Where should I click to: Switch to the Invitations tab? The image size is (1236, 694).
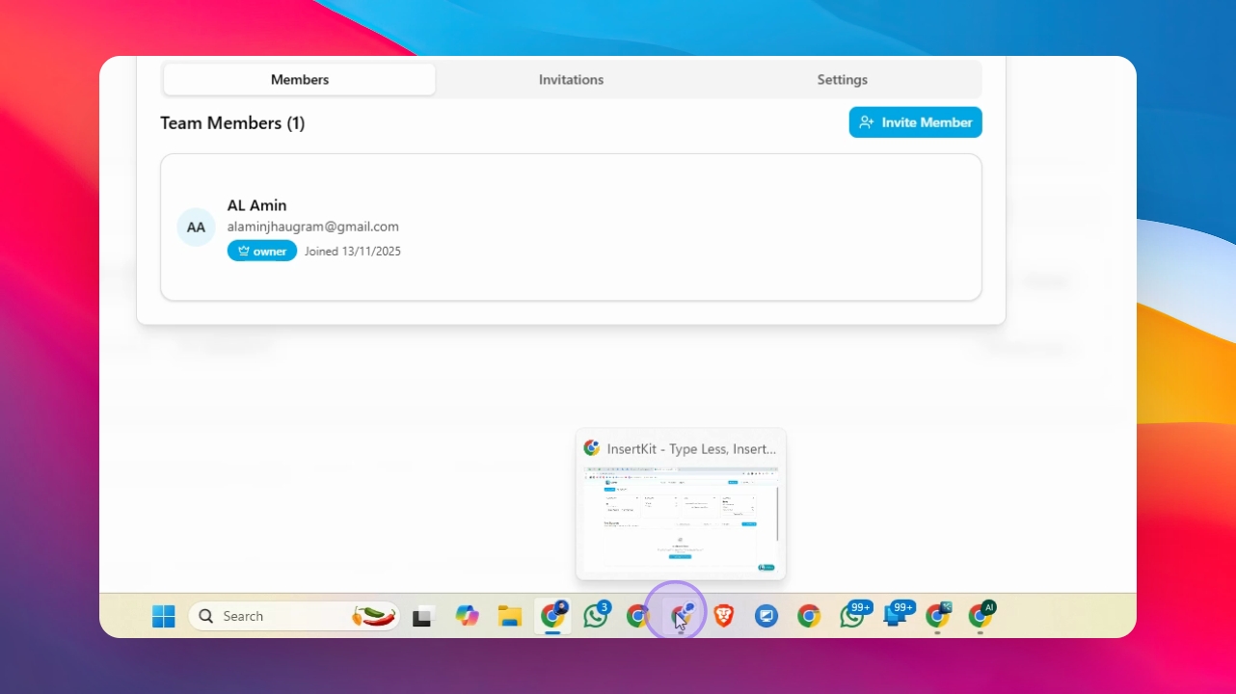click(x=571, y=80)
